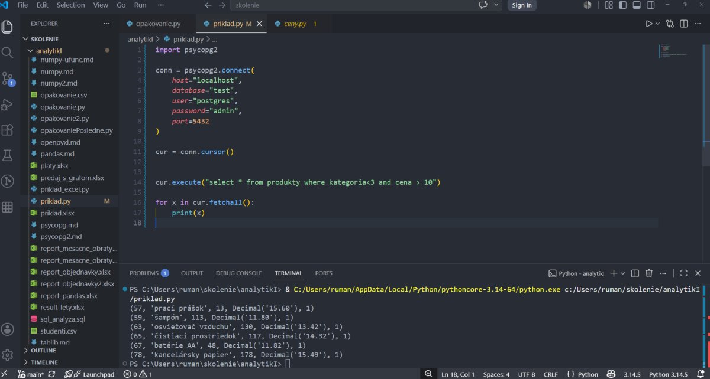Viewport: 710px width, 379px height.
Task: Change the CRLF end of line sequence
Action: (551, 374)
